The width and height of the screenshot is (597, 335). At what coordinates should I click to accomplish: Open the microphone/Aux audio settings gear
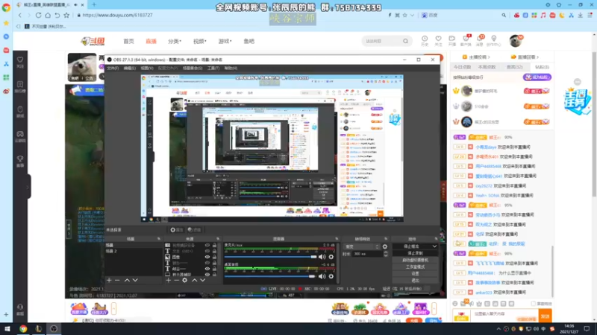(331, 257)
